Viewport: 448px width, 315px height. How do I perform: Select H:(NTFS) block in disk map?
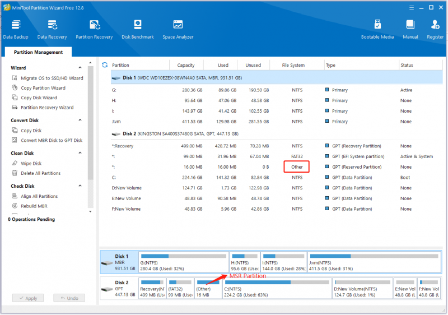[x=245, y=262]
